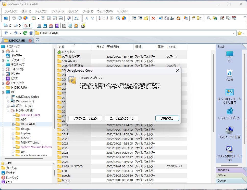
Task: Click the red X delete toolbar icon
Action: pos(153,18)
